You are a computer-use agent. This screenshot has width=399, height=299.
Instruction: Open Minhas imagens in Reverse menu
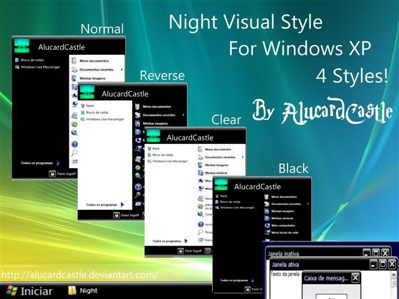151,123
